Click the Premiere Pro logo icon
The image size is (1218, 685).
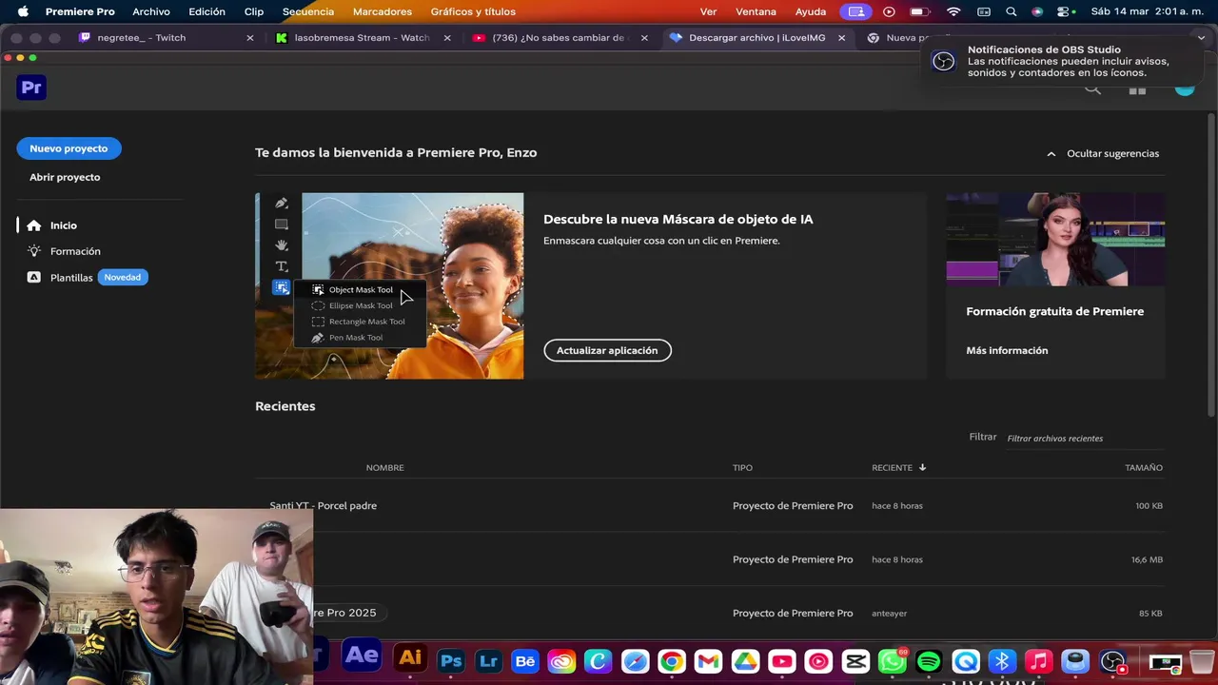[31, 88]
